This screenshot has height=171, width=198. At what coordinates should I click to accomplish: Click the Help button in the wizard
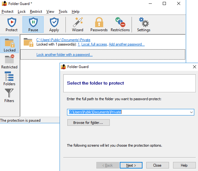coord(184,165)
